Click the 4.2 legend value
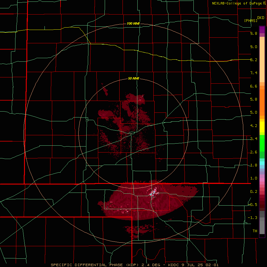 click(254, 126)
